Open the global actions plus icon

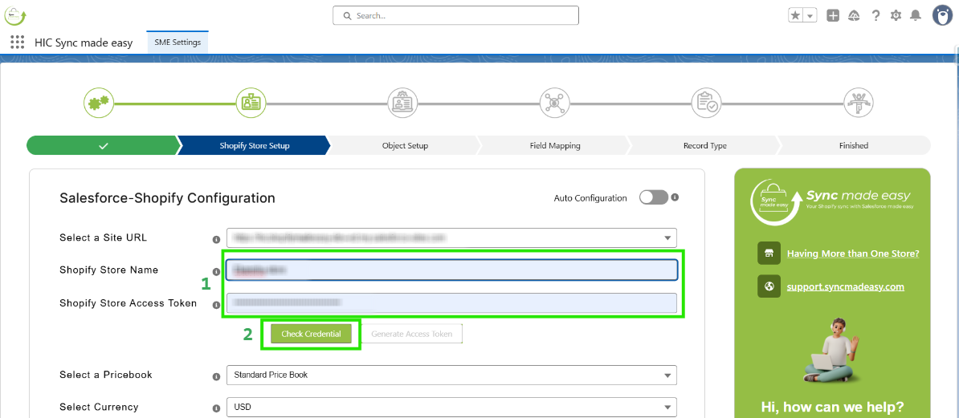[833, 15]
